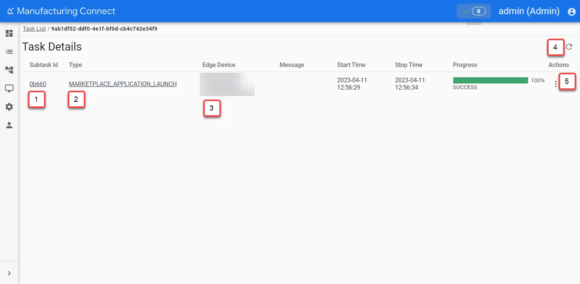
Task: Open the dashboard icon in the sidebar
Action: tap(9, 33)
